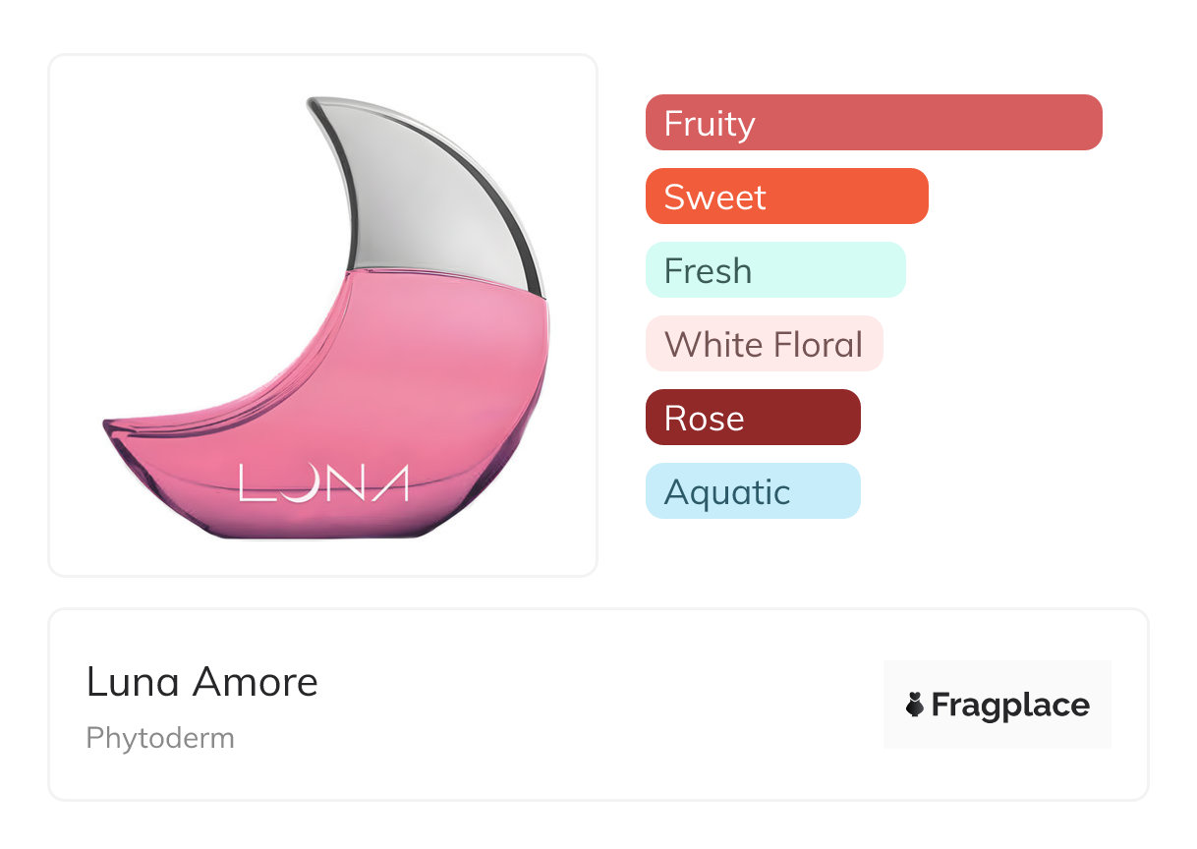Choose the White Floral accord bar
Screen dimensions: 1197x849
[764, 344]
